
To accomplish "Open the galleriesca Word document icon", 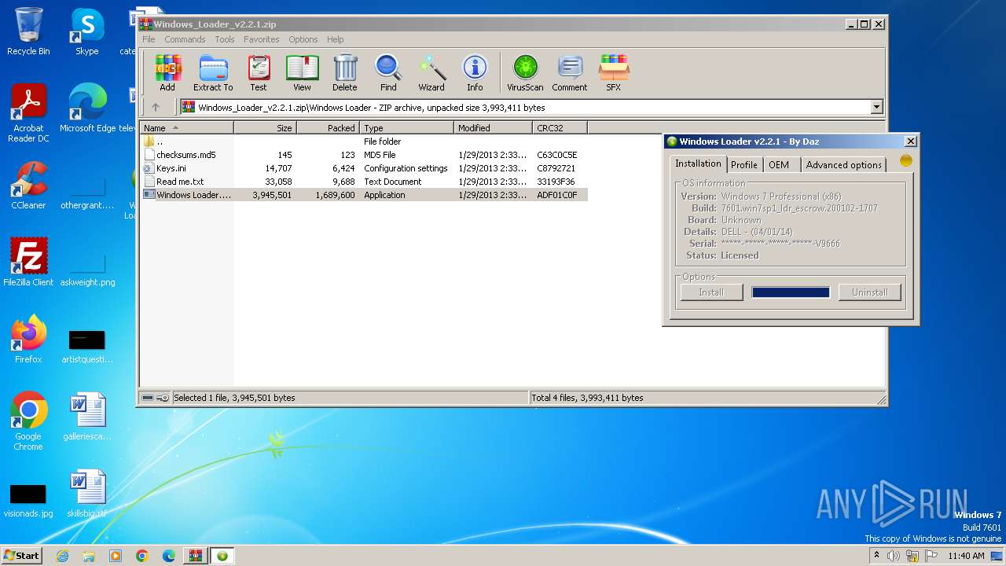I will pyautogui.click(x=87, y=416).
